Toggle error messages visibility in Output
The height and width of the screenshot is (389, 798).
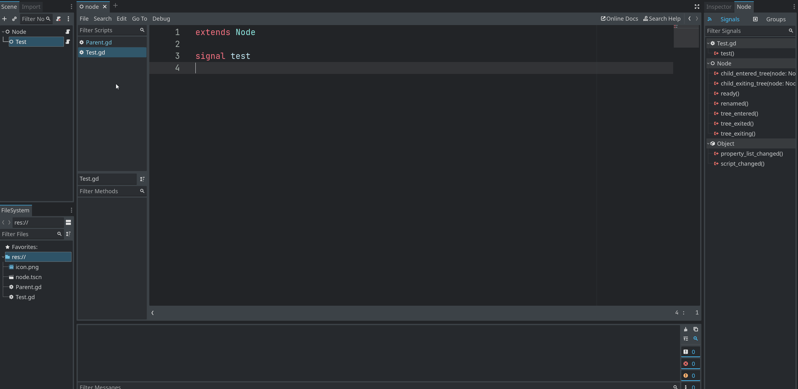click(691, 364)
